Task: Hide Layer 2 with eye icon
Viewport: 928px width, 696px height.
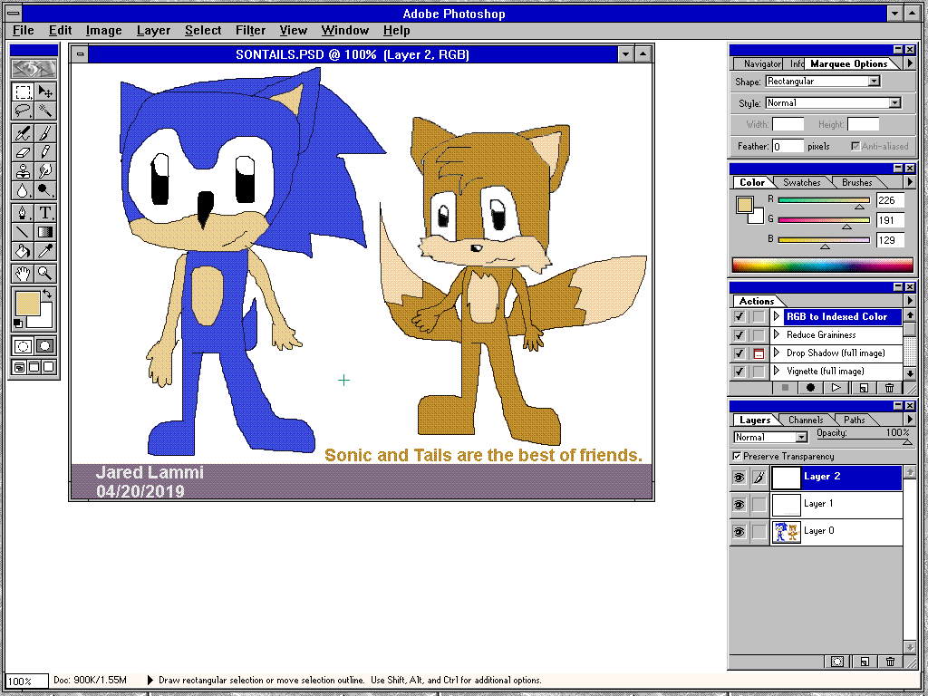Action: [x=739, y=477]
